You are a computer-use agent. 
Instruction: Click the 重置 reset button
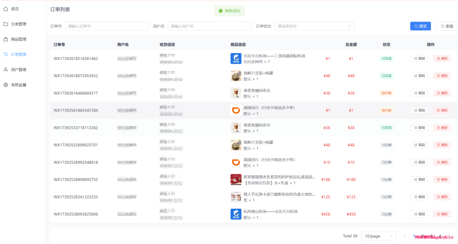pyautogui.click(x=447, y=26)
